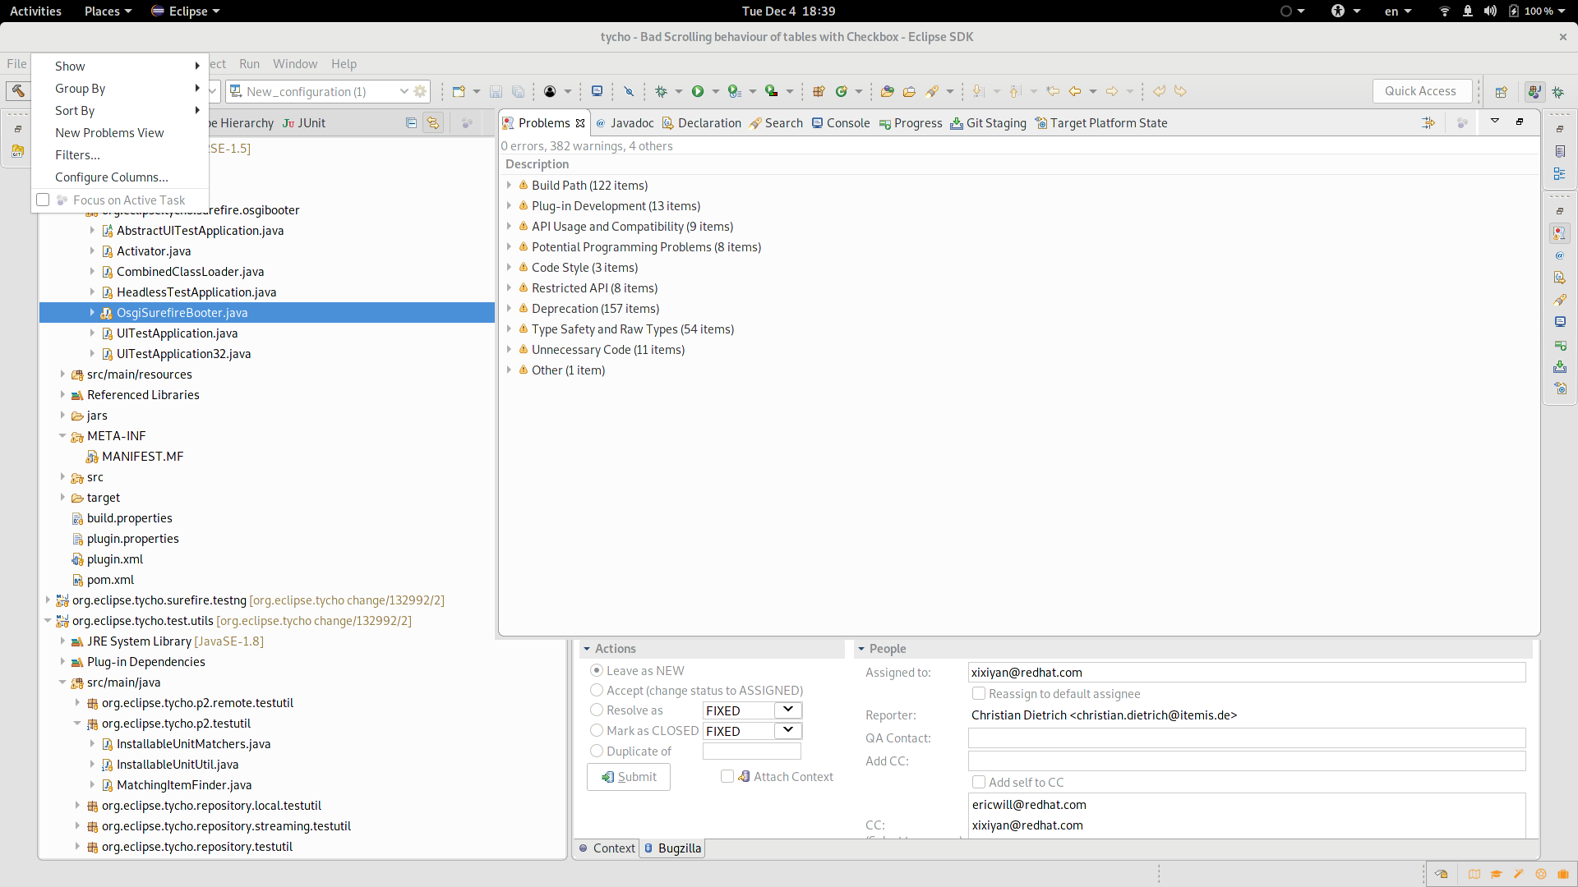Open the Window menu
The height and width of the screenshot is (887, 1578).
pos(295,64)
